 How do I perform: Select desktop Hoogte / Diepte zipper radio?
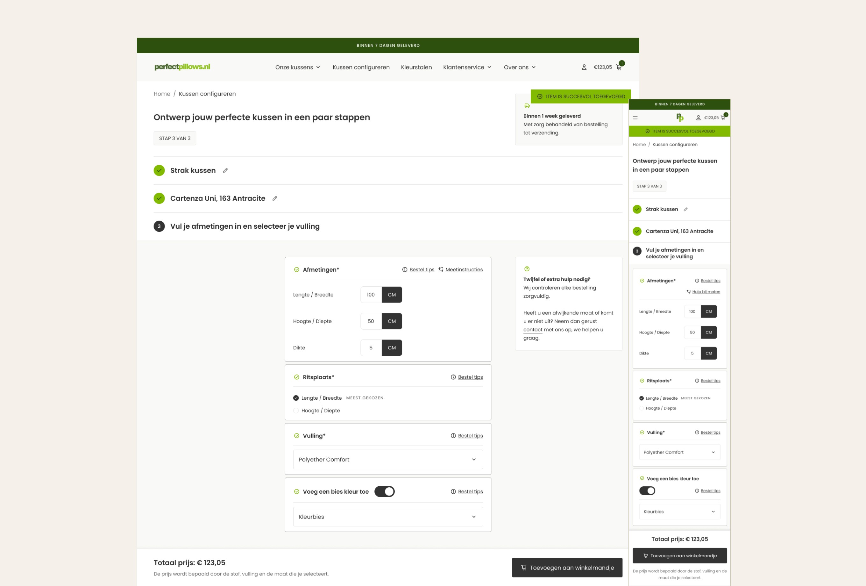pos(296,411)
